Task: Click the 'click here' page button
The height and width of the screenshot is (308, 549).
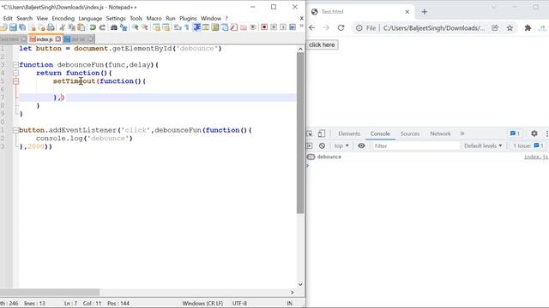Action: pyautogui.click(x=322, y=44)
